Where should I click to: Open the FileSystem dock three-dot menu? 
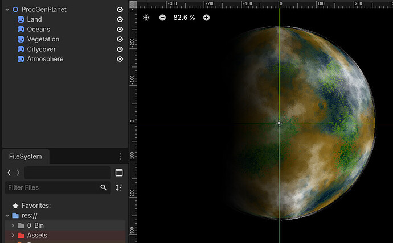[x=120, y=157]
